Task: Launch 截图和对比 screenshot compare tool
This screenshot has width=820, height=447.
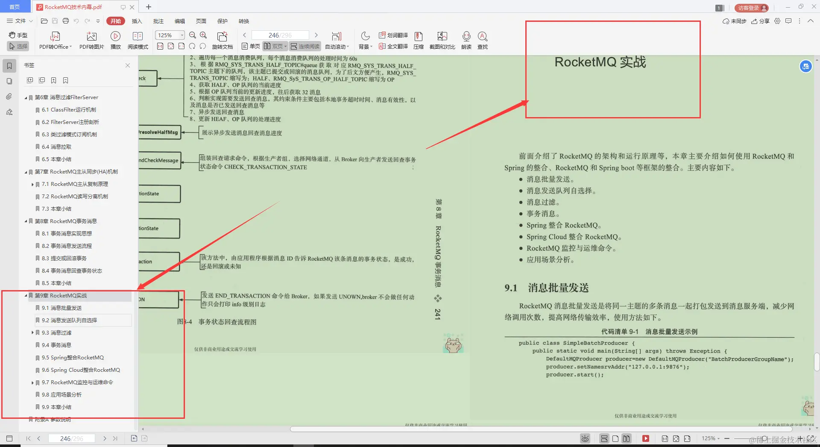Action: tap(442, 40)
